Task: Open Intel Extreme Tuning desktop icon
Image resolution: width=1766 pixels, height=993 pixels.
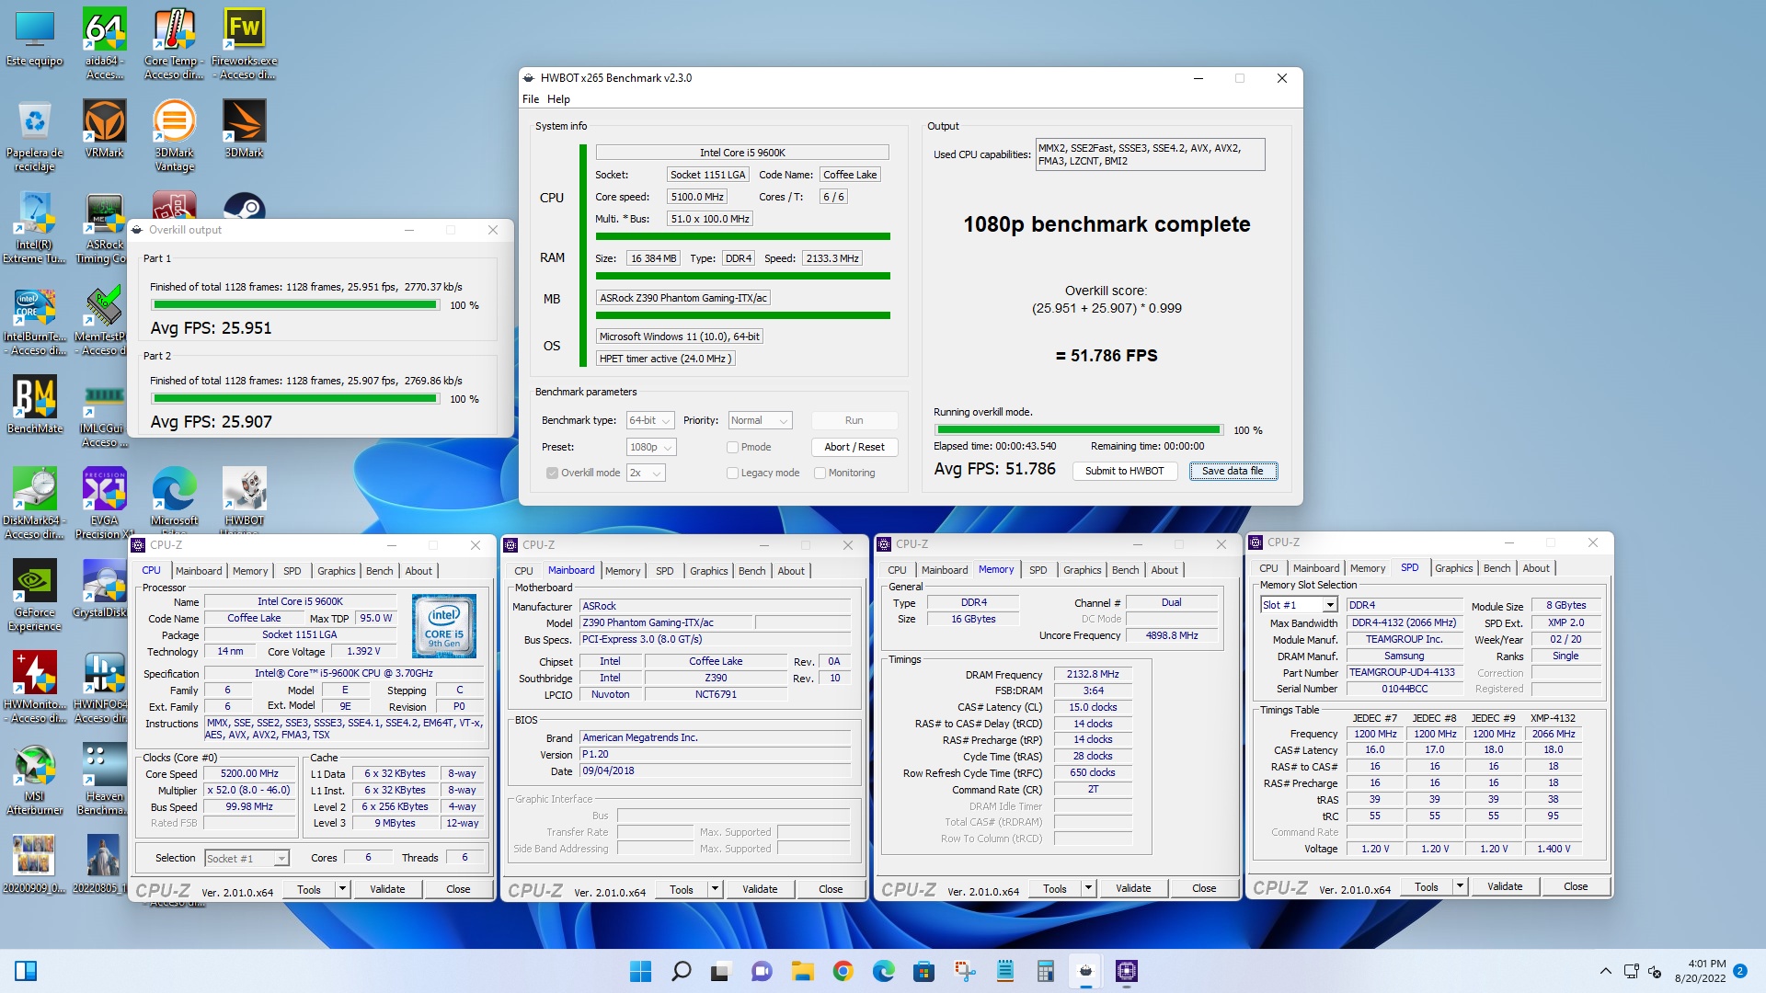Action: [x=34, y=227]
